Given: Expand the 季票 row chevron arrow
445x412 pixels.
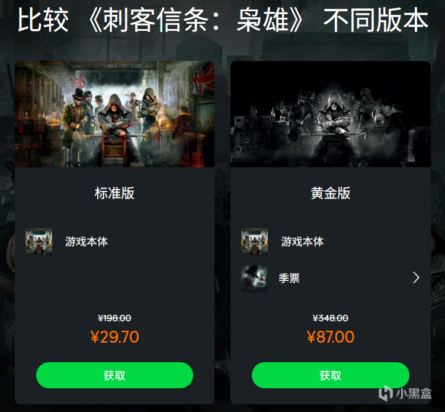Looking at the screenshot, I should 416,277.
